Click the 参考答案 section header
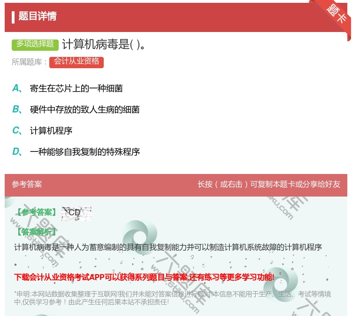Image resolution: width=352 pixels, height=316 pixels. point(27,184)
